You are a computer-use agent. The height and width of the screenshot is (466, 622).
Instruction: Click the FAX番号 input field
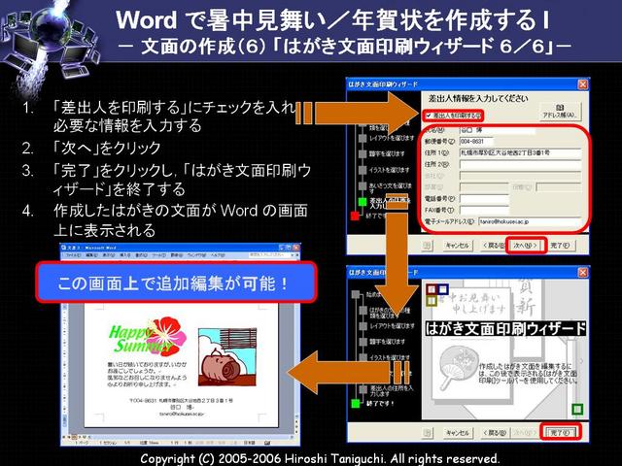click(x=484, y=210)
